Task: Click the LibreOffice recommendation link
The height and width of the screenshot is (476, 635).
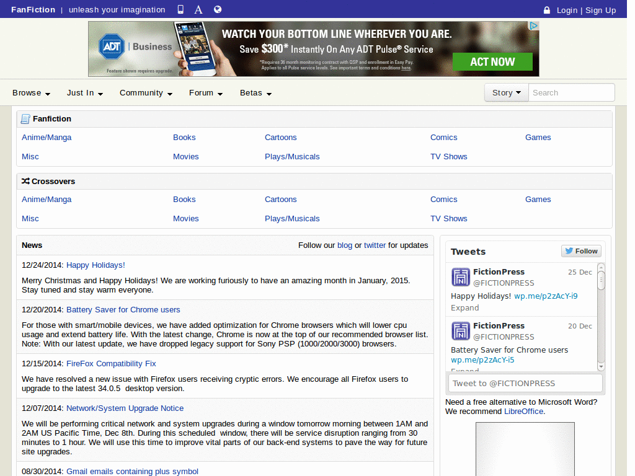Action: pyautogui.click(x=523, y=412)
